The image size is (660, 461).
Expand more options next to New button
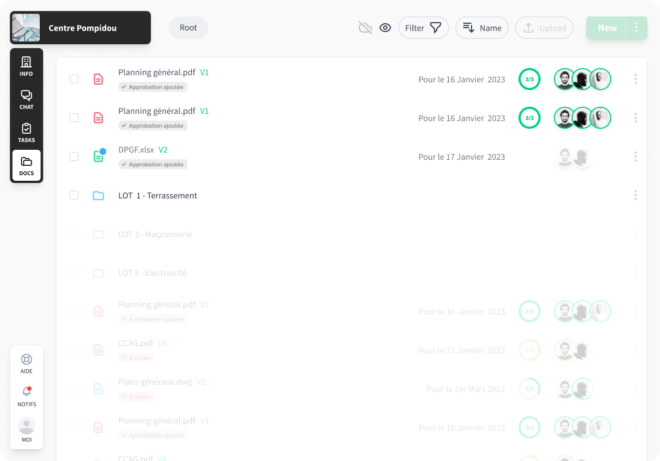(636, 28)
